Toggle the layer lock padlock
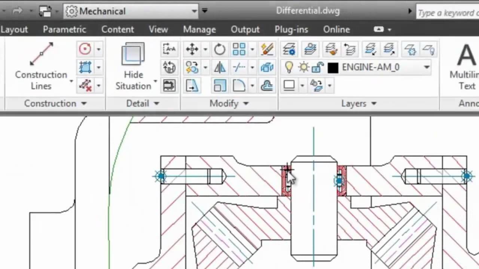The width and height of the screenshot is (479, 269). (318, 67)
